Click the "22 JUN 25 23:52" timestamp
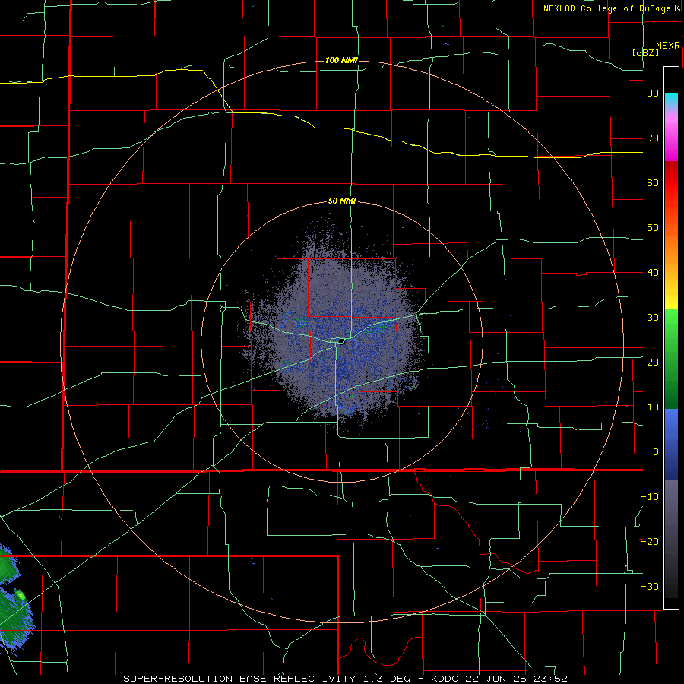 click(x=518, y=679)
